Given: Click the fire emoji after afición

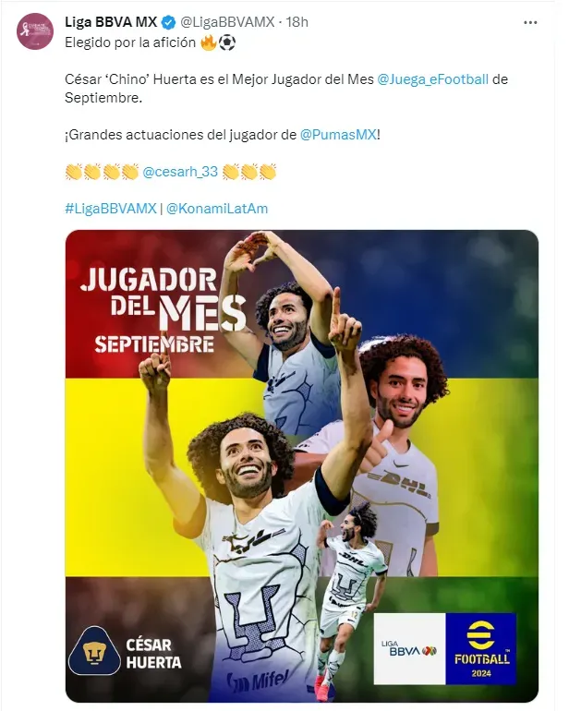Looking at the screenshot, I should pyautogui.click(x=209, y=42).
